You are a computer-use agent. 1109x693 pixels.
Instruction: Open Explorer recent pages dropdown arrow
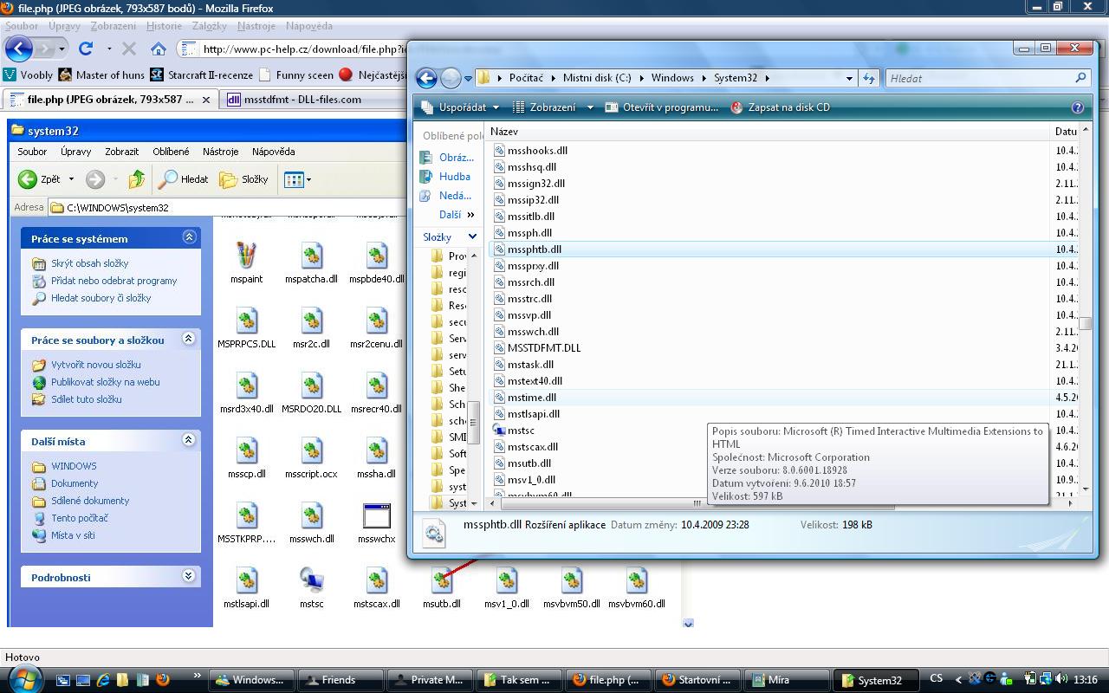pos(469,79)
